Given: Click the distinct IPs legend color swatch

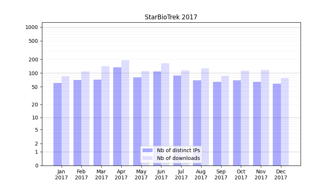Looking at the screenshot, I should [147, 150].
